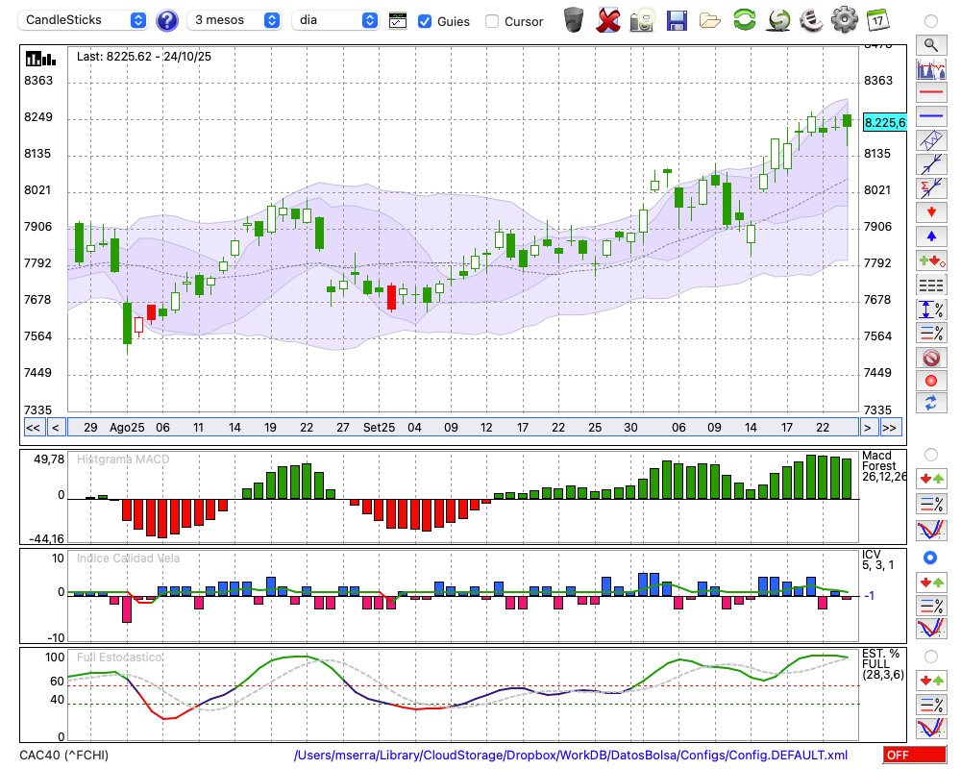Click the cyan 8.225,62 price label
Viewport: 961px width, 769px height.
pos(884,123)
